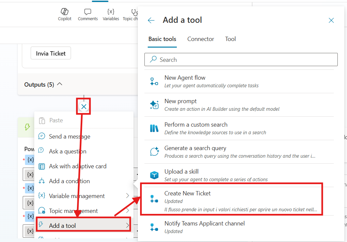
Task: Click the tool Search input field
Action: 245,60
